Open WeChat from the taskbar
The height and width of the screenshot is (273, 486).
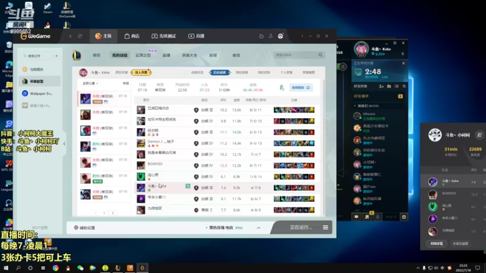point(80,268)
